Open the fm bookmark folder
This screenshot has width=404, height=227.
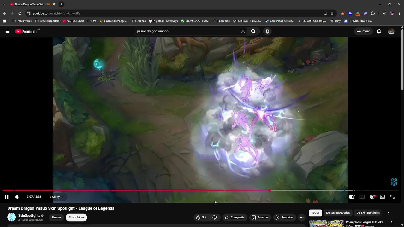92,21
